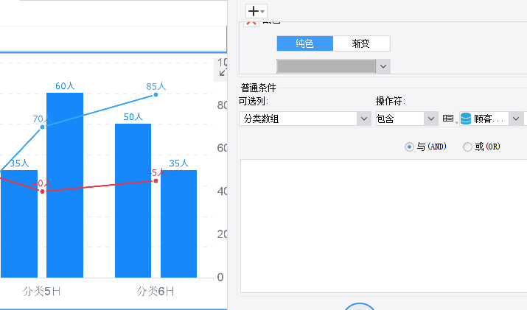The image size is (527, 310).
Task: Click the 45人 red line data point
Action: click(156, 181)
